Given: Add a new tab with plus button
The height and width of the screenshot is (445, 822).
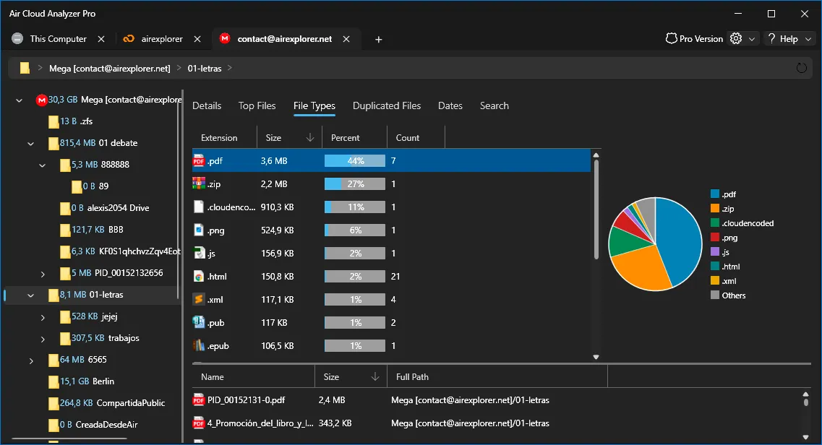Looking at the screenshot, I should point(379,39).
